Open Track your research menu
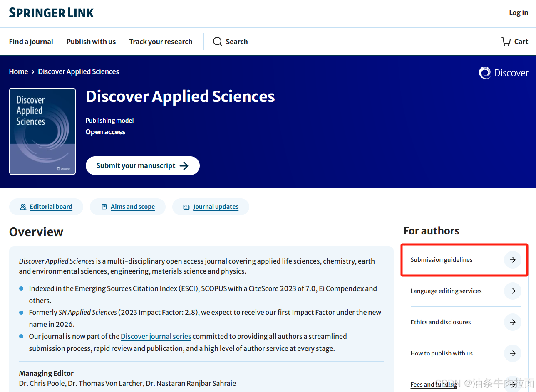 click(x=161, y=42)
